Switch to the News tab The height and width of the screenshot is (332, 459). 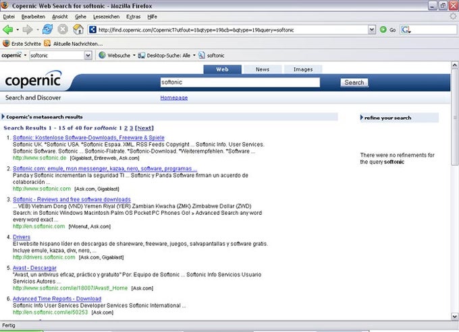pos(263,69)
